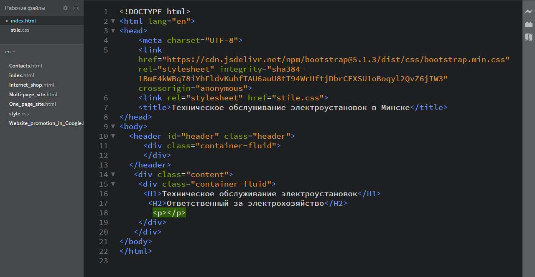This screenshot has height=277, width=535.
Task: Collapse the container-fluid div on line 15
Action: [x=113, y=184]
